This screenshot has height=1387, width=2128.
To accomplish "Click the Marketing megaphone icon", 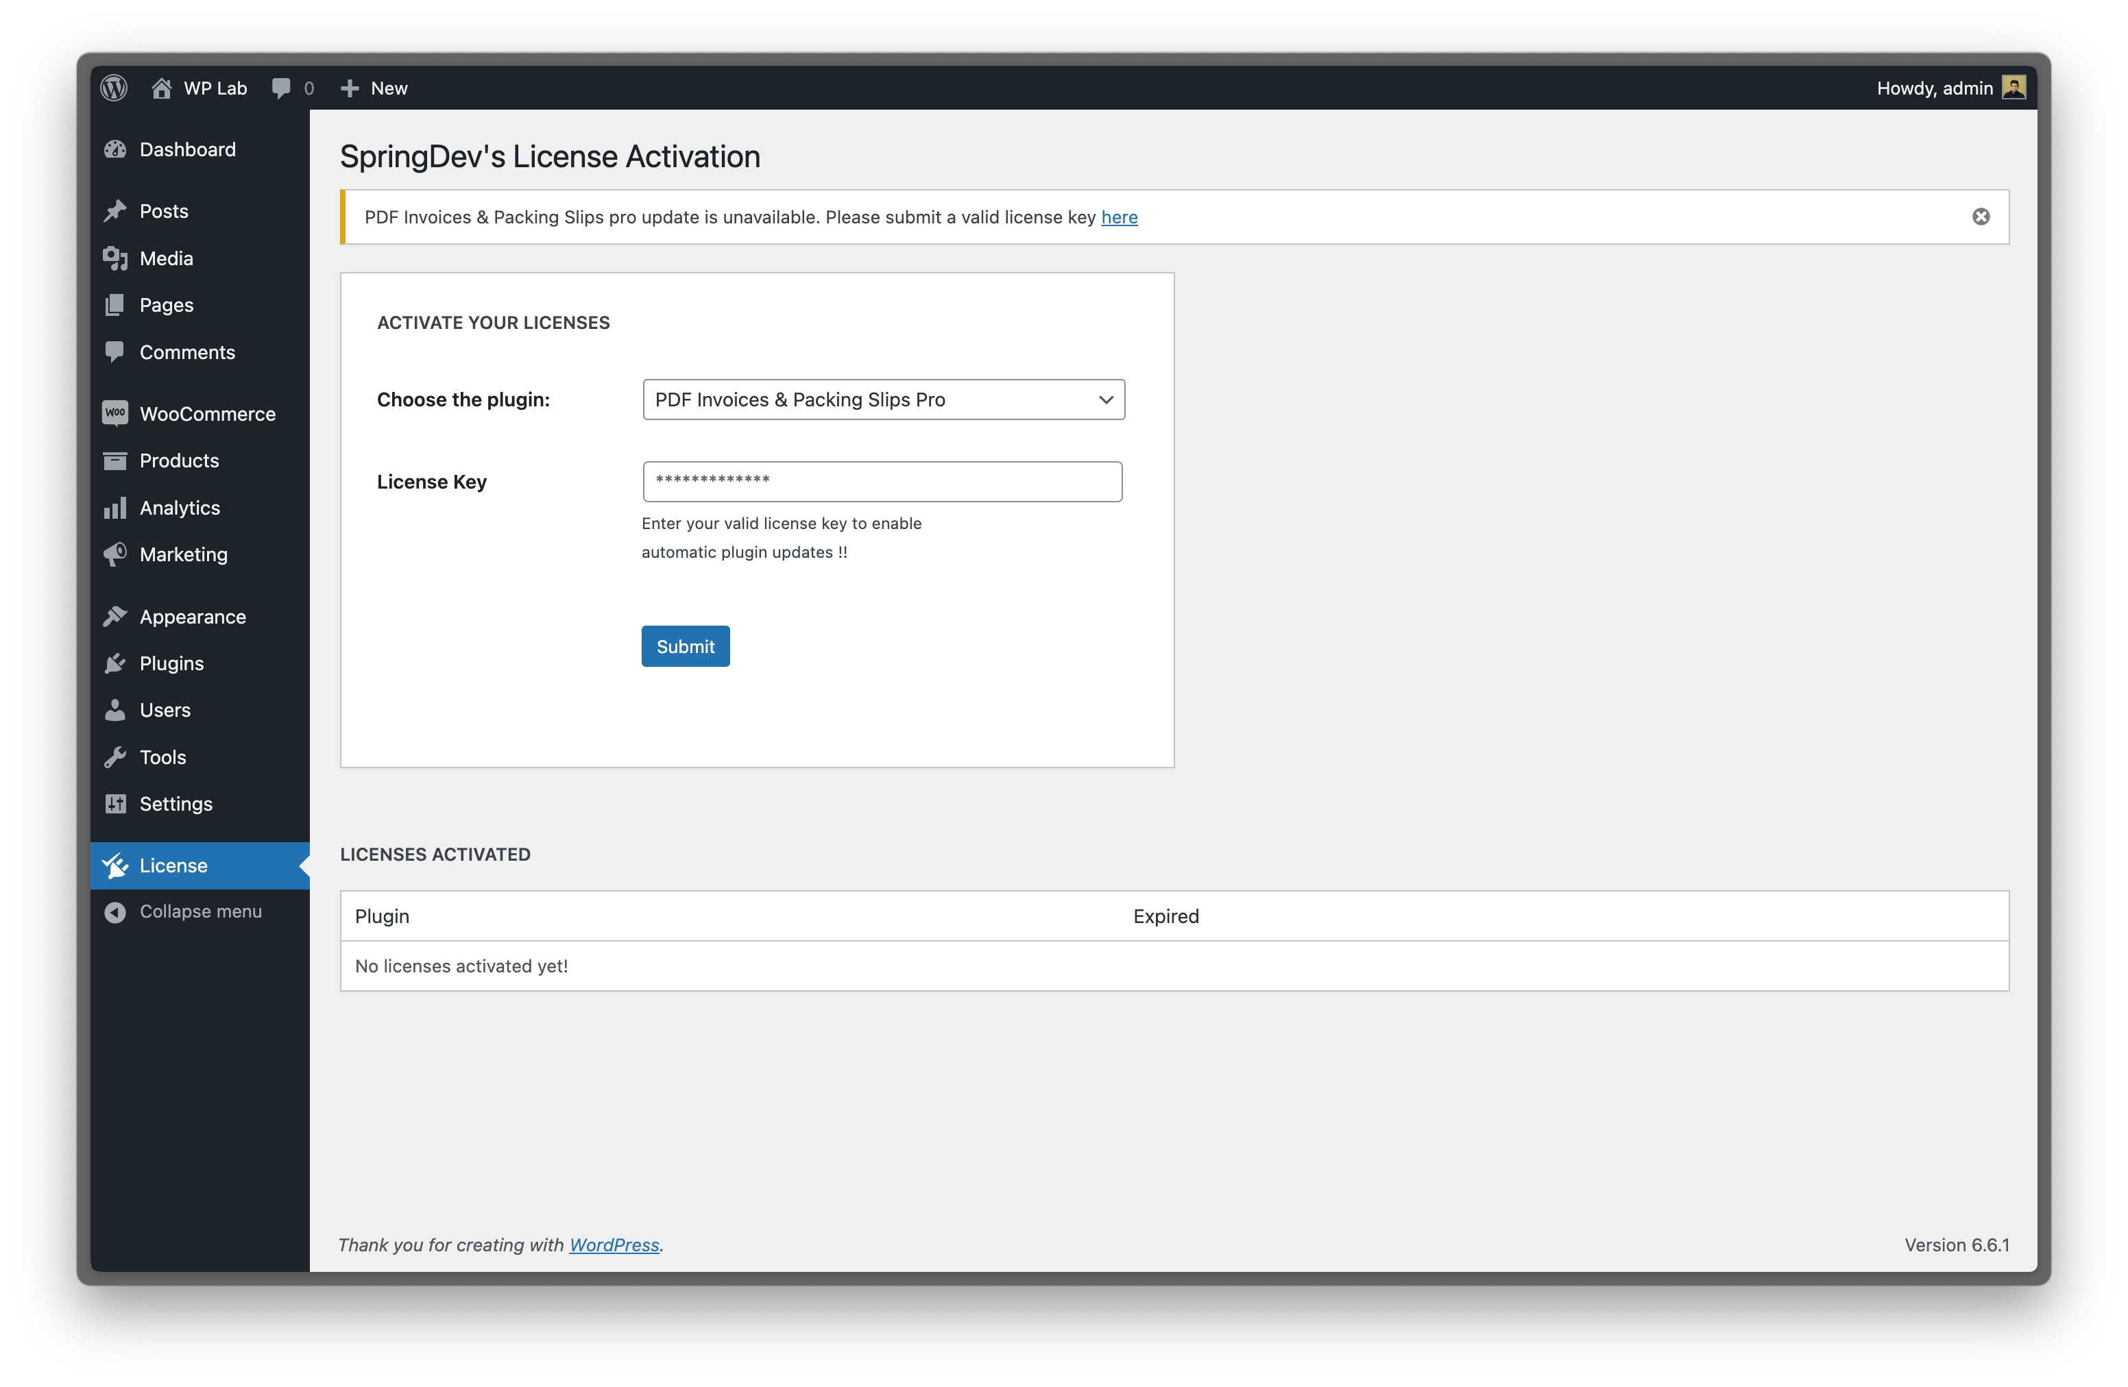I will pos(115,554).
